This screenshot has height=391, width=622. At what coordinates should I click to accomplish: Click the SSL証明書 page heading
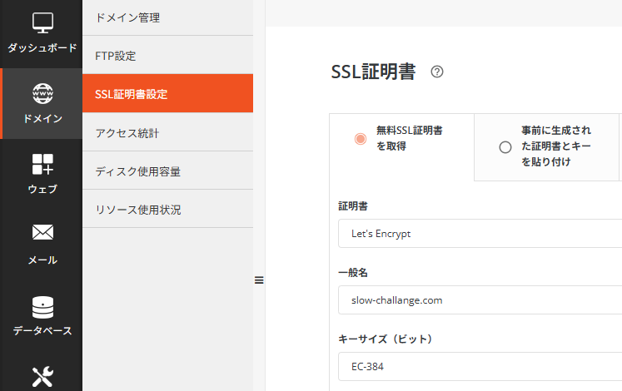373,72
